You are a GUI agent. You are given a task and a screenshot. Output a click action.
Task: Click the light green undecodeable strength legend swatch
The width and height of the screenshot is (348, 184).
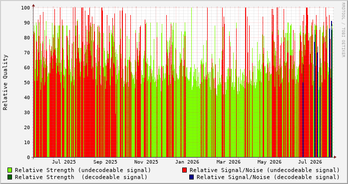point(9,170)
